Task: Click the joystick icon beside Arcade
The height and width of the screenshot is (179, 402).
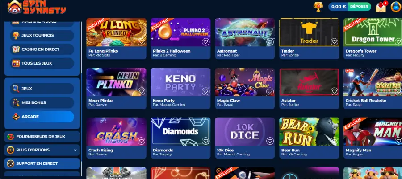Action: click(16, 117)
